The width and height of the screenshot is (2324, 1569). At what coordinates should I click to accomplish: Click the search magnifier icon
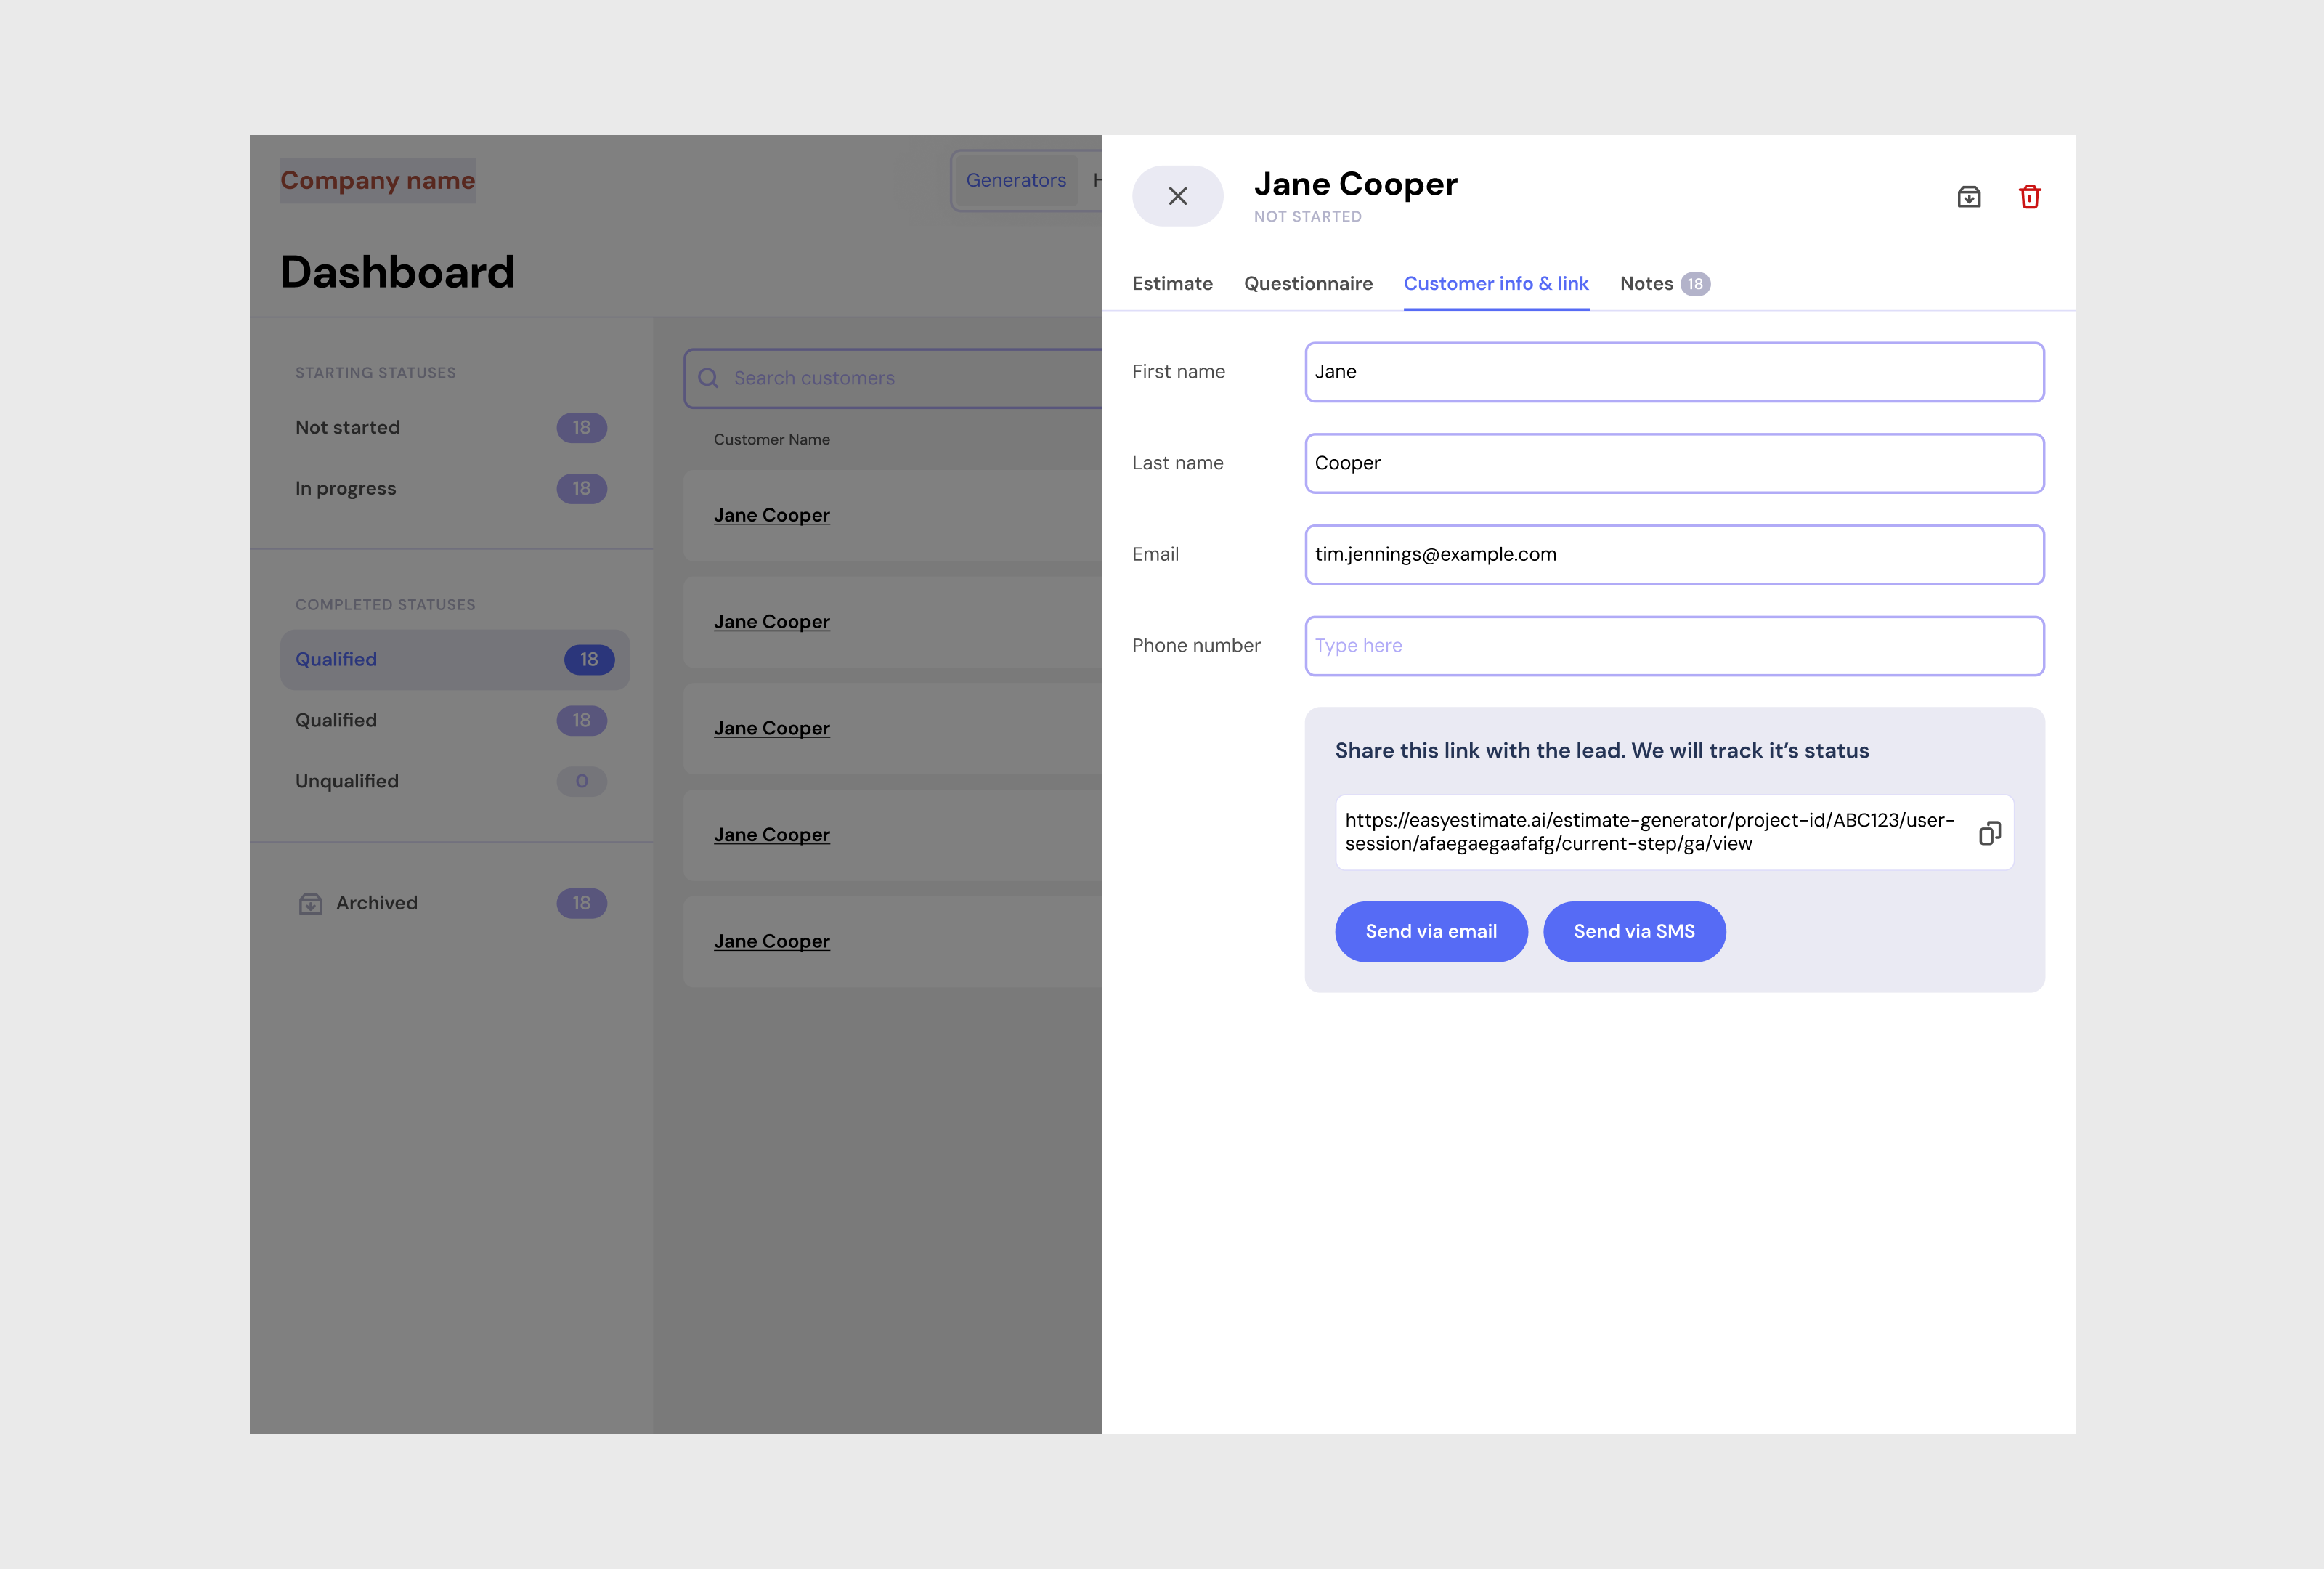[x=708, y=378]
